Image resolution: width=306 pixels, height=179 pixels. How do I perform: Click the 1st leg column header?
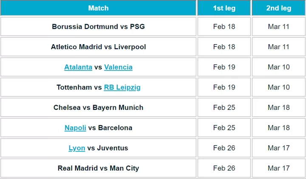click(x=224, y=8)
